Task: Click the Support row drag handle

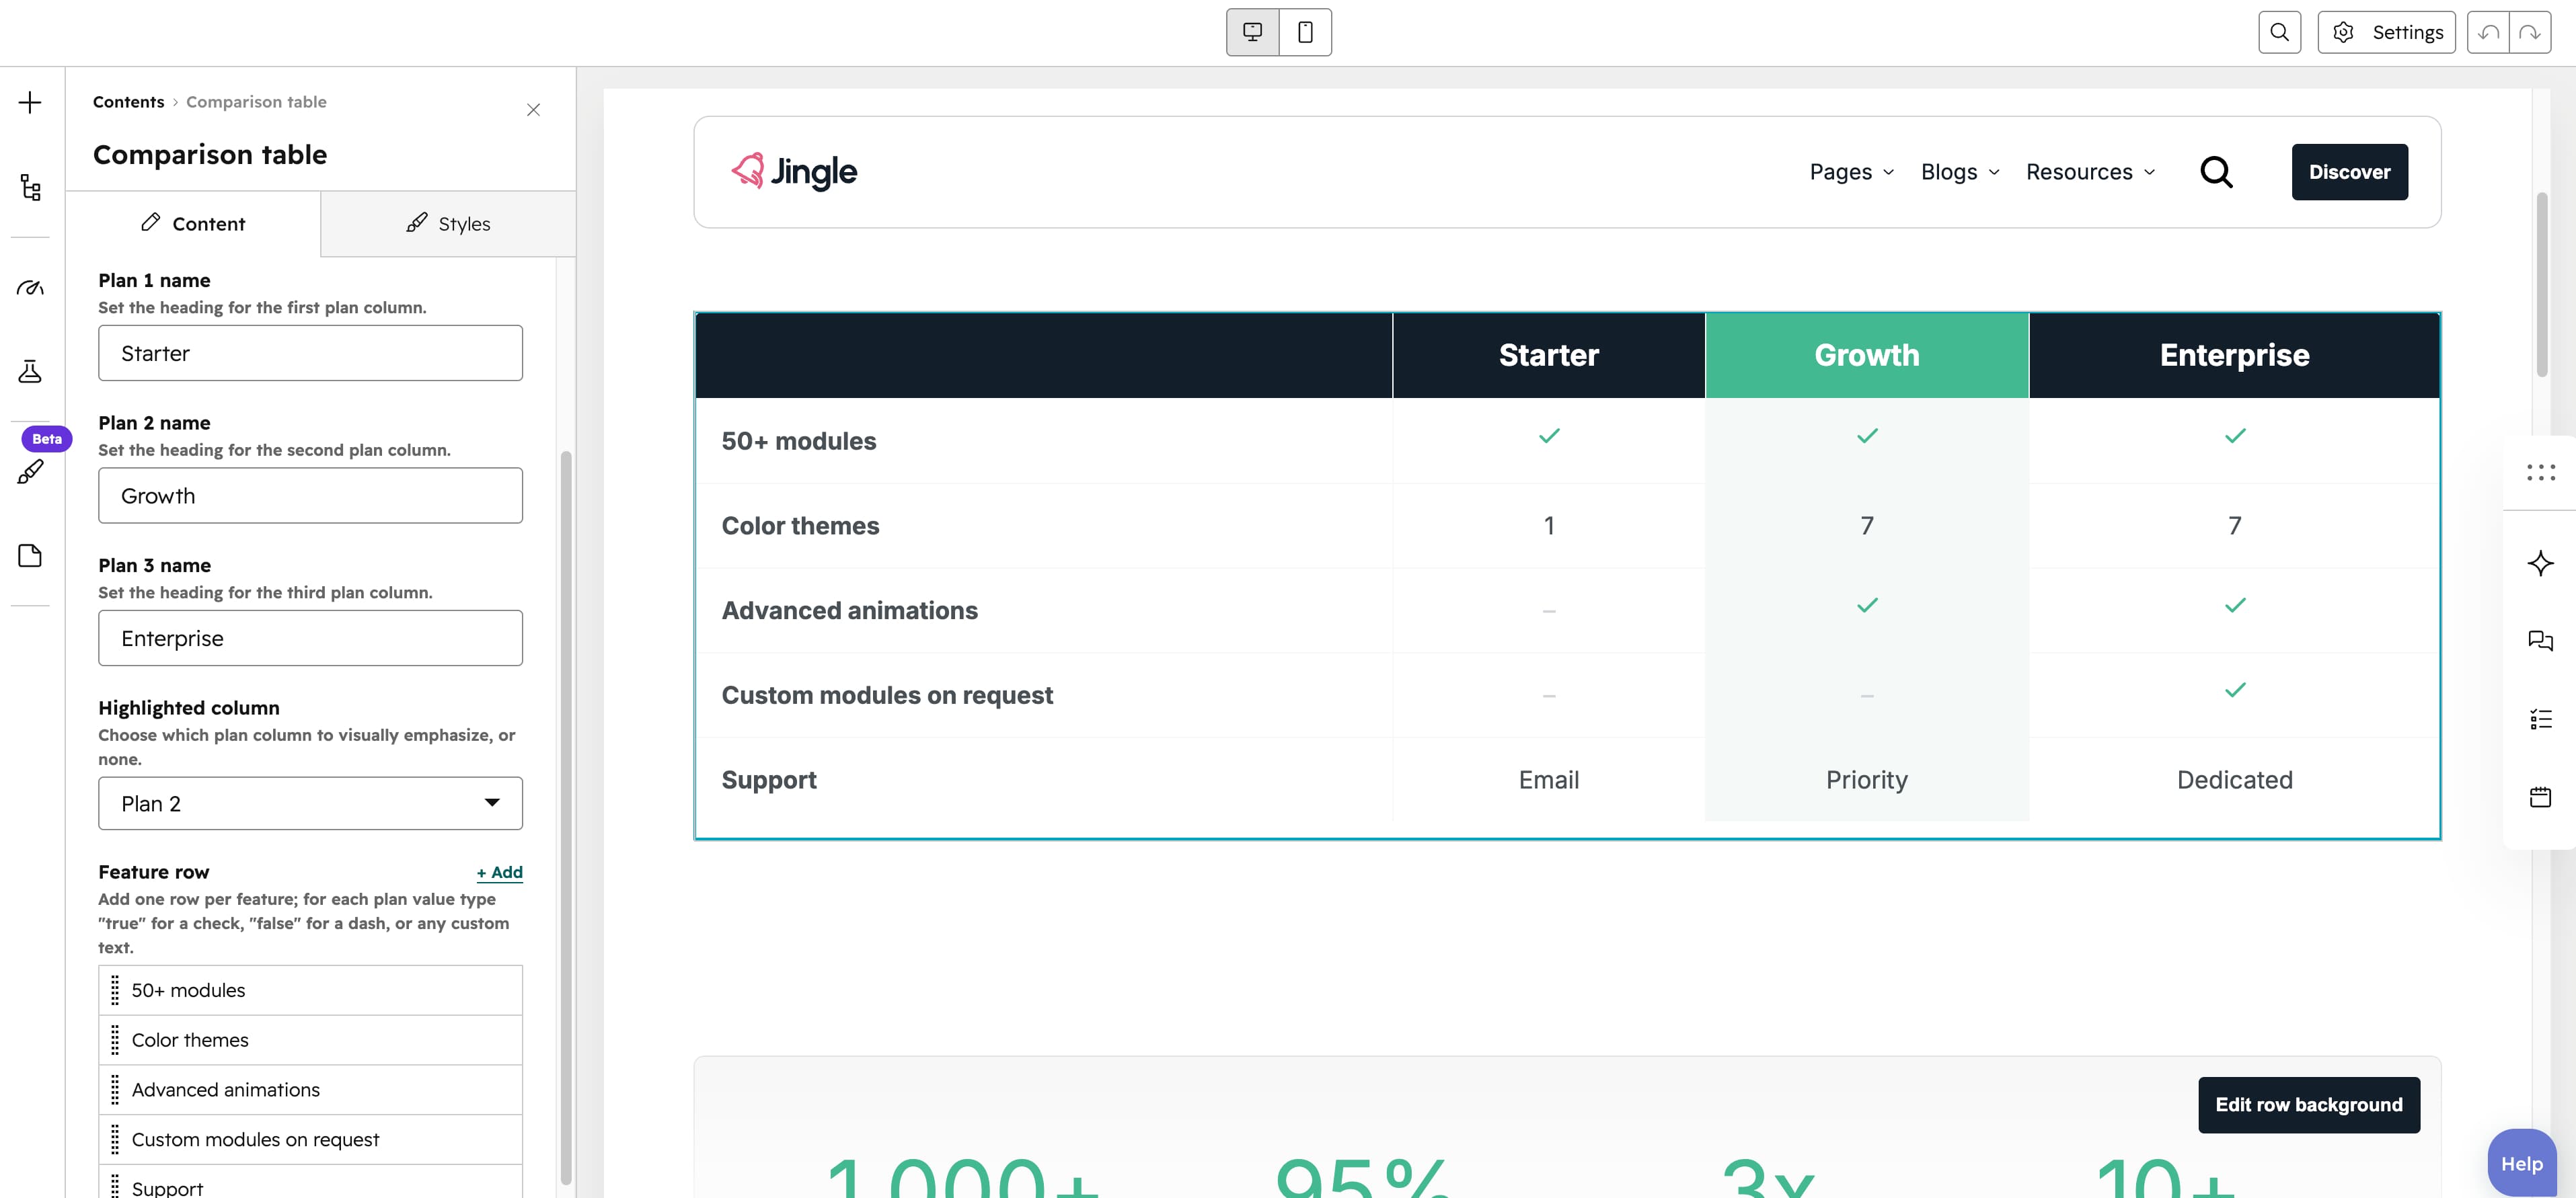Action: click(x=115, y=1187)
